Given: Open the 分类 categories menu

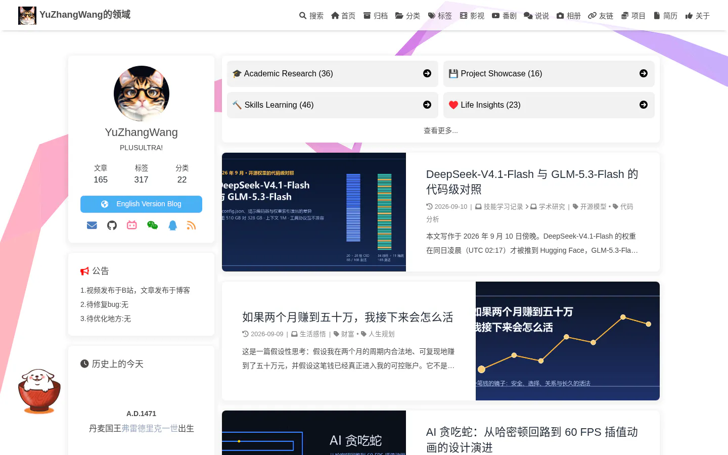Looking at the screenshot, I should click(407, 16).
